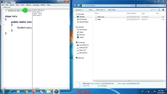Open Downloads in navigation pane

pyautogui.click(x=82, y=19)
